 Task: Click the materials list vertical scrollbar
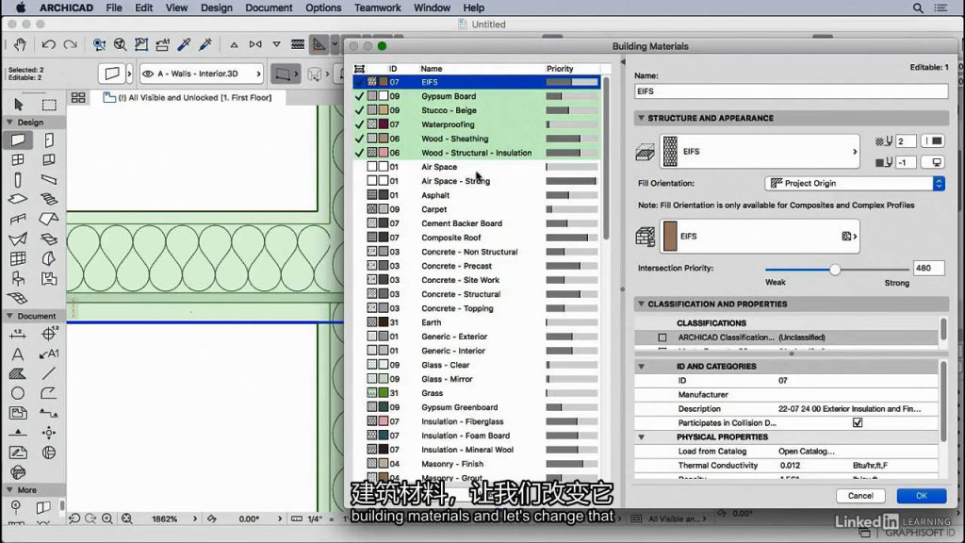point(606,160)
